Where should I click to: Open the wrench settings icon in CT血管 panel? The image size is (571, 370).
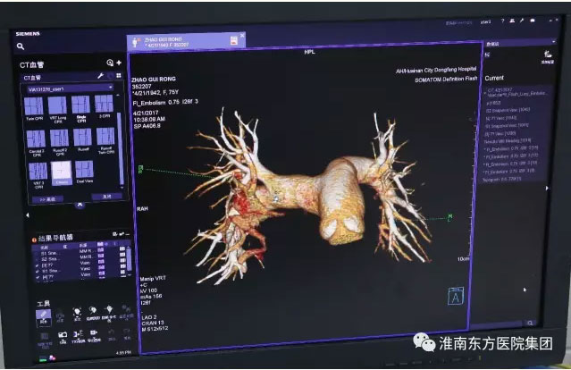101,78
